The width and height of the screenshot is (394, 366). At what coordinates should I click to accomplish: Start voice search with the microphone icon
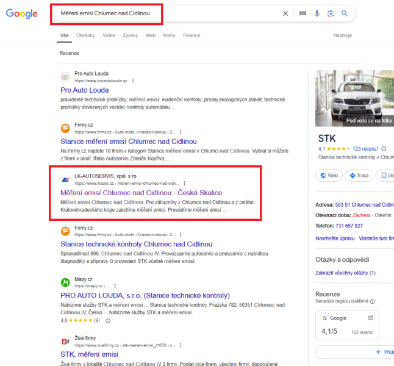coord(317,13)
